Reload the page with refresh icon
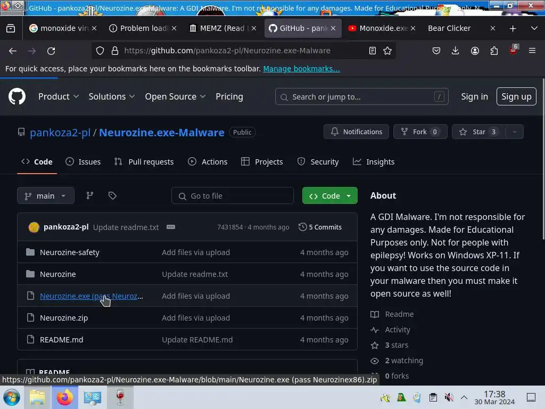 (51, 51)
